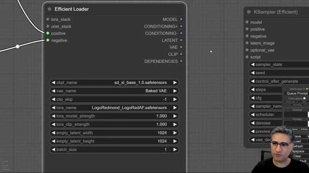Click the cnet_stack input port on Efficient Loader
Image resolution: width=309 pixels, height=173 pixels.
[48, 26]
